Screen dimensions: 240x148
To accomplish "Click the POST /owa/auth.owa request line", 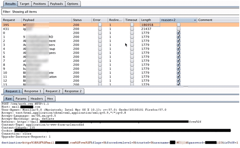I will click(25, 104).
